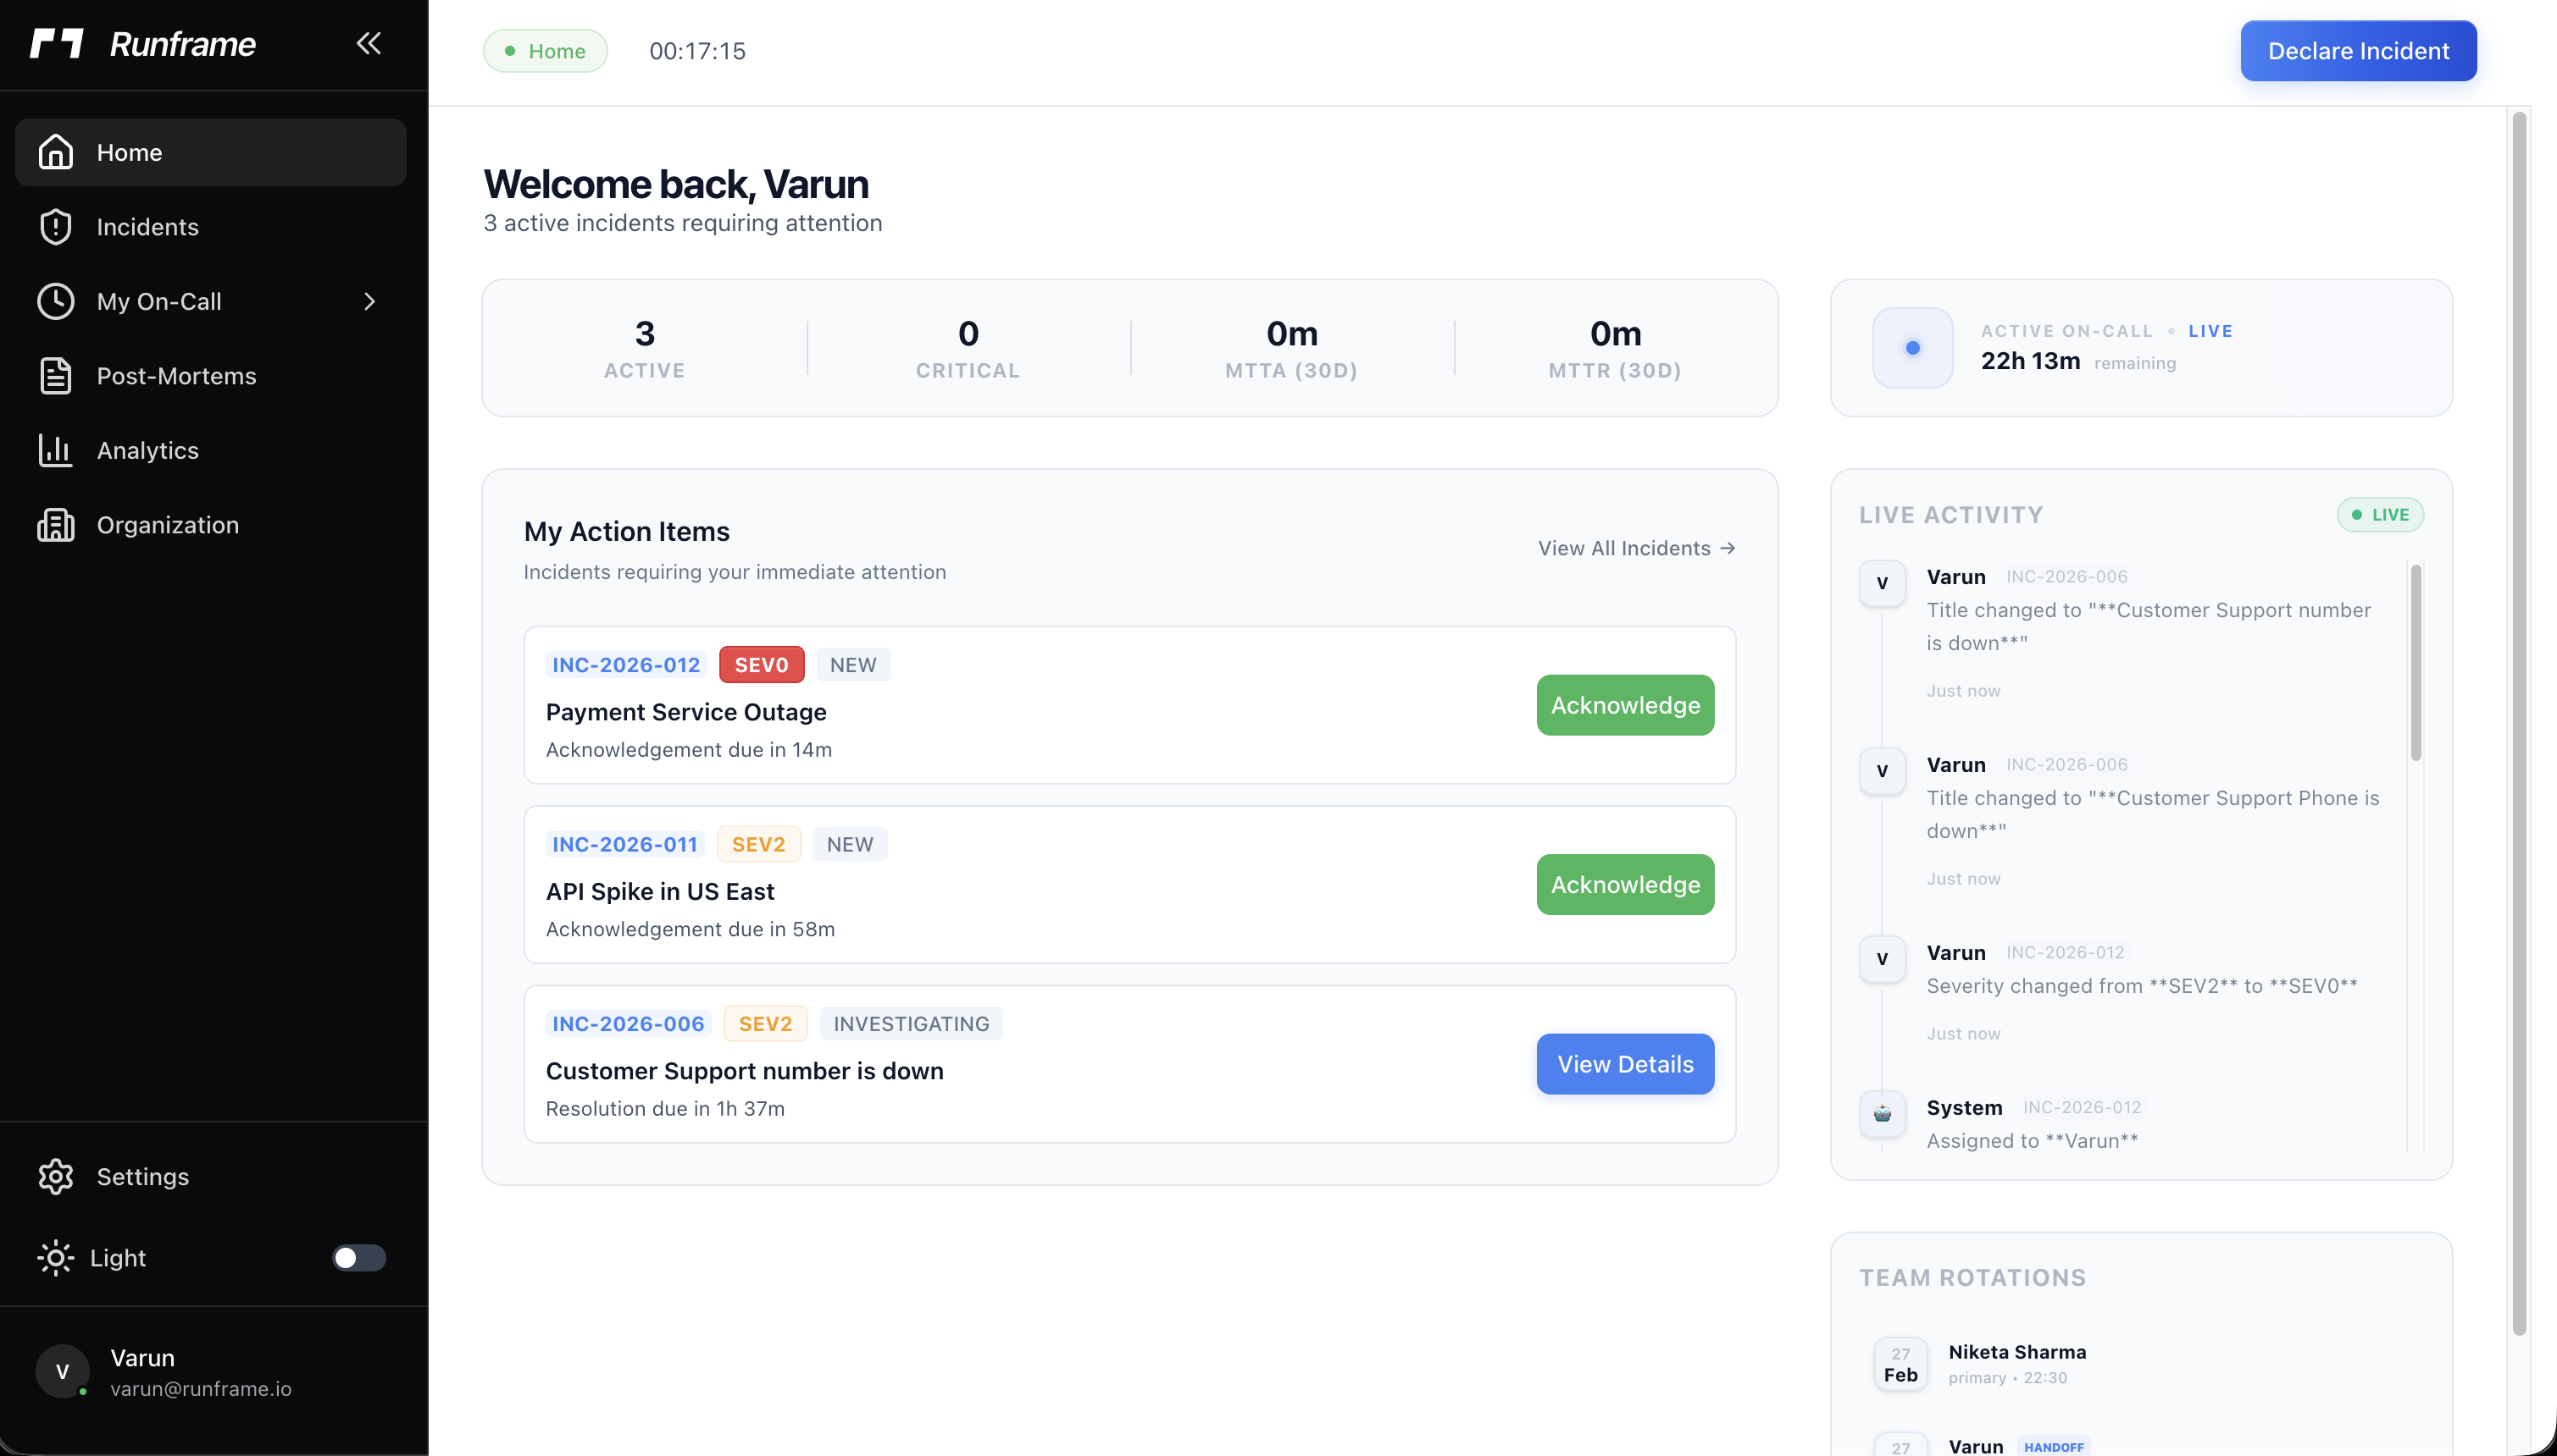Toggle the Light theme switch

358,1258
